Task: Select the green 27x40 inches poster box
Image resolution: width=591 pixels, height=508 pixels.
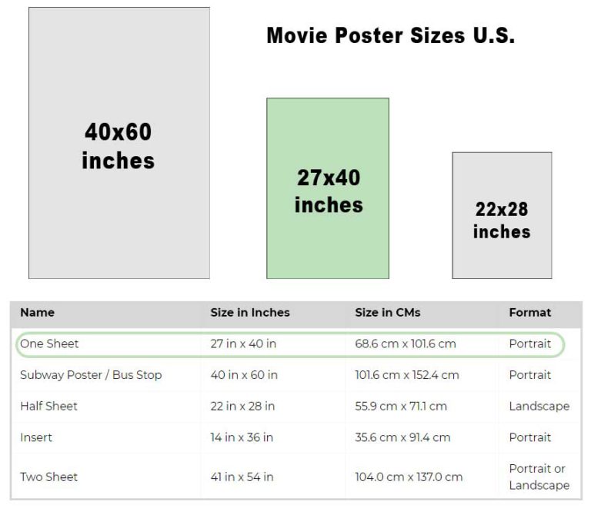Action: coord(328,188)
